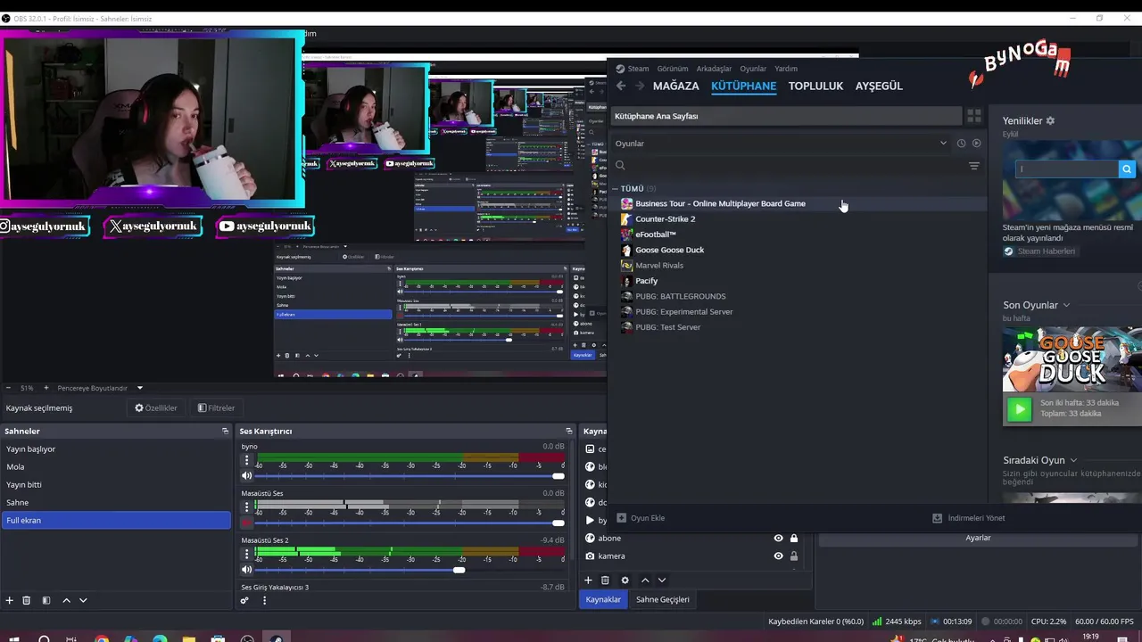Mute the byno audio channel
Screen dimensions: 1142x642
247,476
